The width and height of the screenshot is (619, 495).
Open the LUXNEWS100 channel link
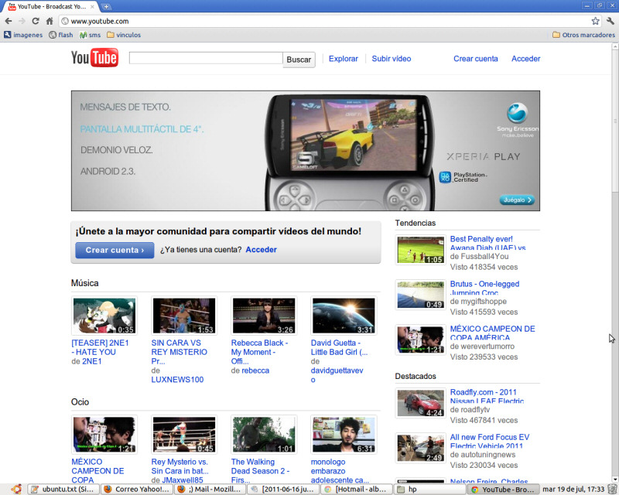[177, 379]
